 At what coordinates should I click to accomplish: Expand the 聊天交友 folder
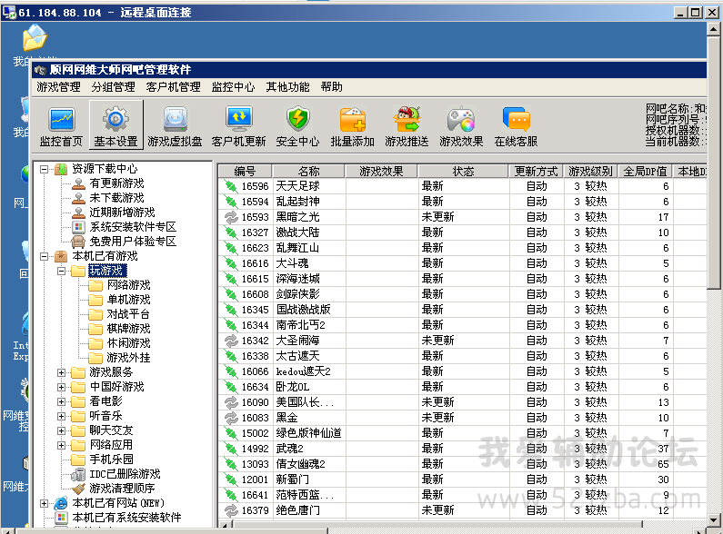click(61, 430)
